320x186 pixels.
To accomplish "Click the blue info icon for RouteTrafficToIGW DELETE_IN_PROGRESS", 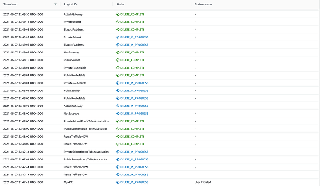I will point(118,175).
